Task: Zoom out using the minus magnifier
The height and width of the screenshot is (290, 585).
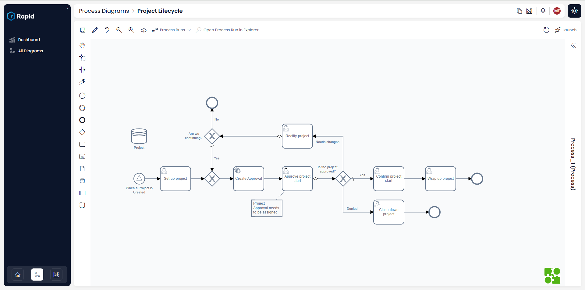Action: [x=119, y=30]
